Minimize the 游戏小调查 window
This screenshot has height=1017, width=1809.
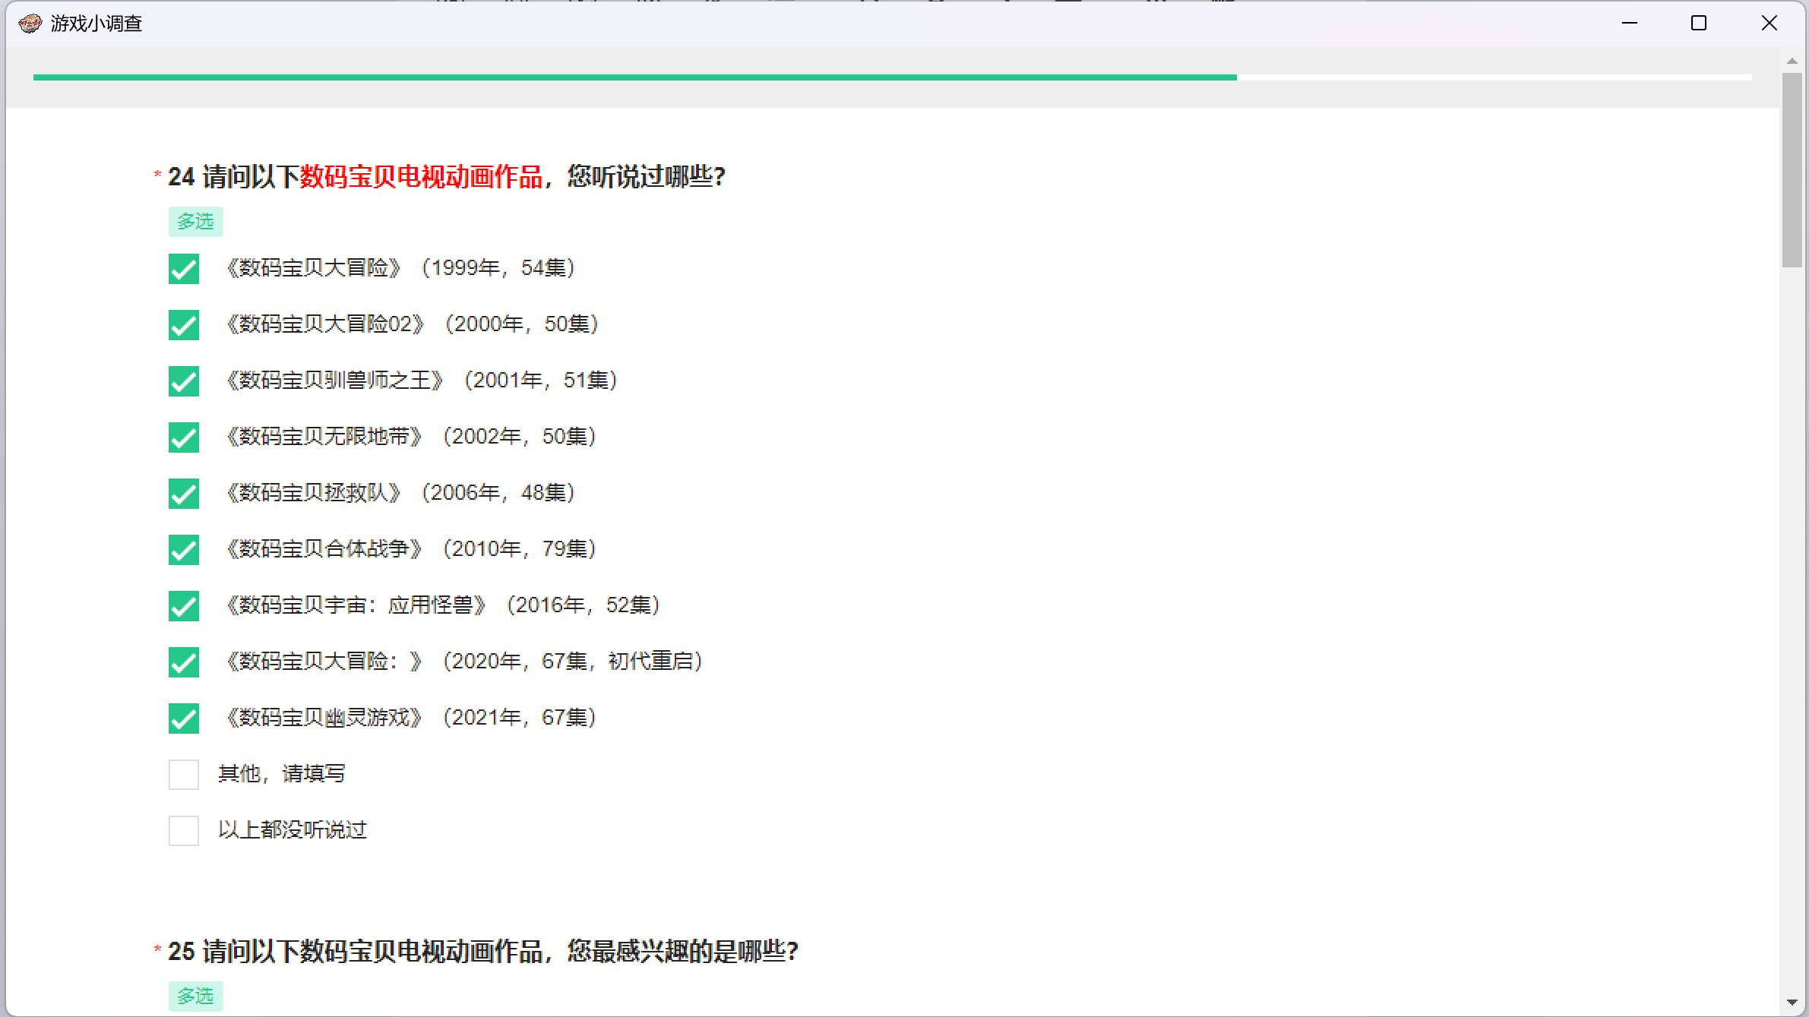click(x=1630, y=24)
